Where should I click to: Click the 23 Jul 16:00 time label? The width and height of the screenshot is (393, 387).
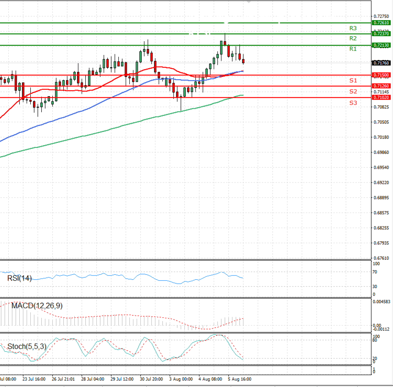34,379
